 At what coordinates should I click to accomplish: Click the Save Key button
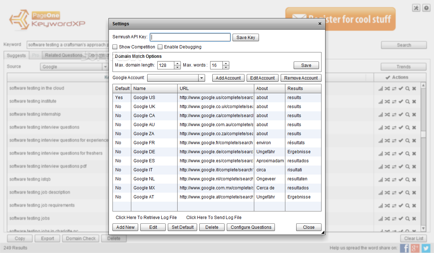(246, 38)
